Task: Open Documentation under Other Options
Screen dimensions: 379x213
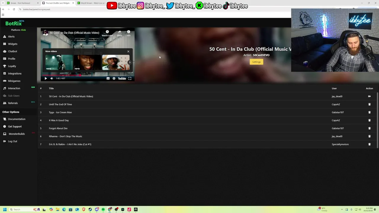Action: point(17,119)
